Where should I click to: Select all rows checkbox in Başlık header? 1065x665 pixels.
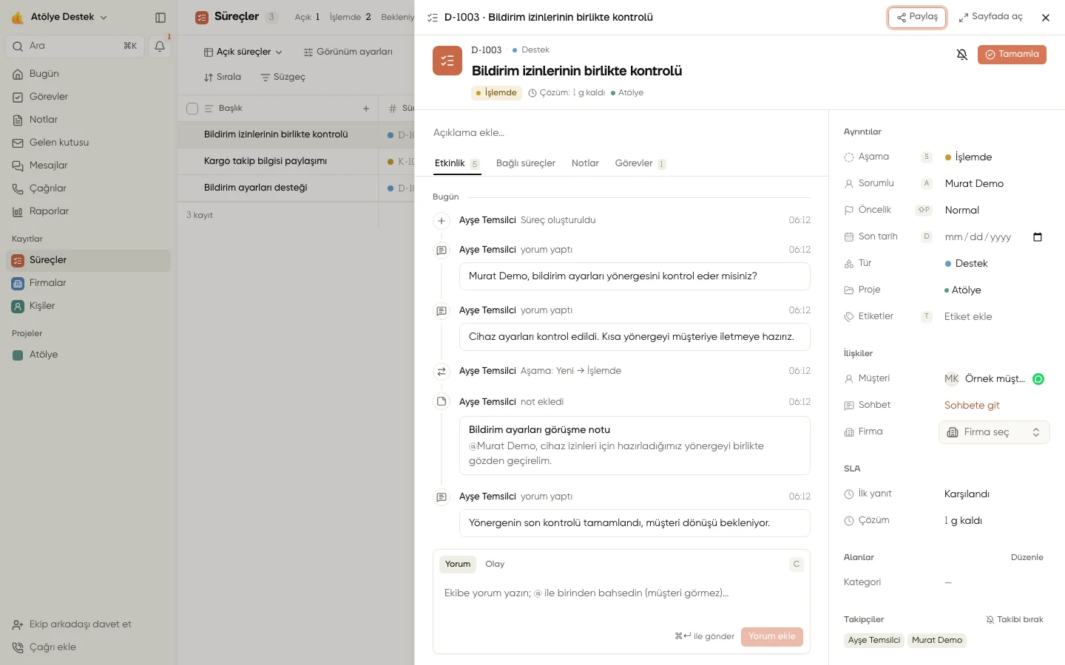[192, 109]
